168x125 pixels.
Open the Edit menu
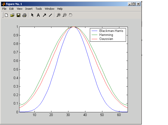[11, 9]
